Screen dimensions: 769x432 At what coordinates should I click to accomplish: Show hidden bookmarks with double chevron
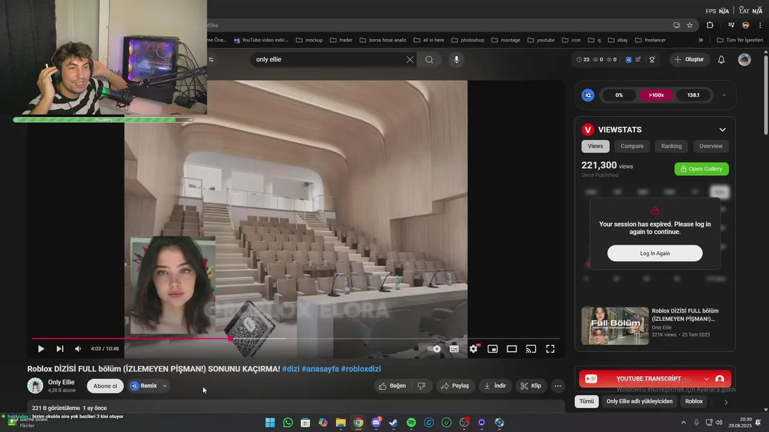coord(701,40)
